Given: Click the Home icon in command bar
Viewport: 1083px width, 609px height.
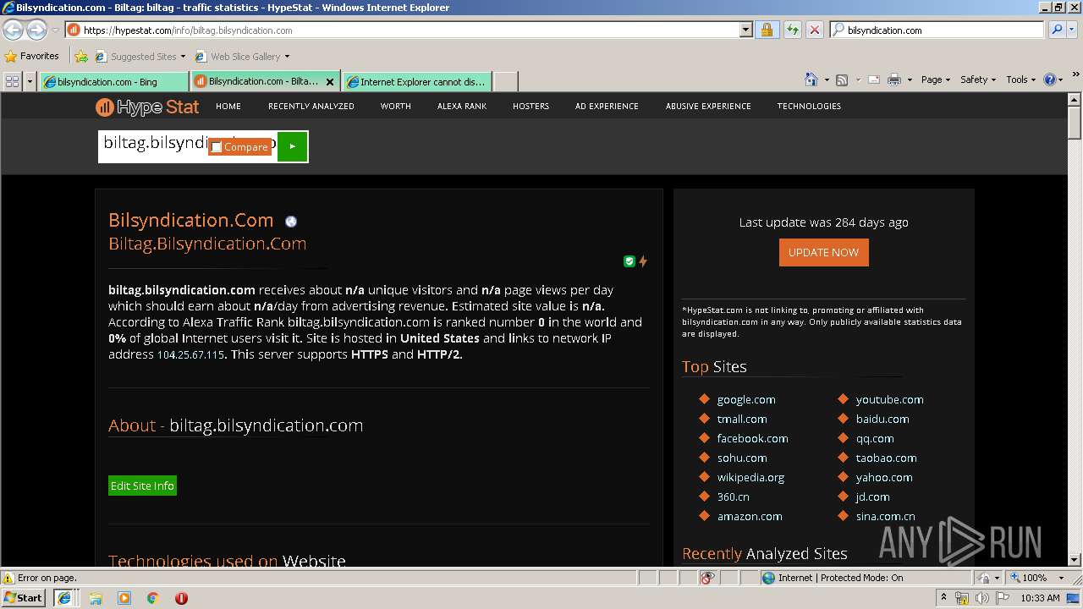Looking at the screenshot, I should click(x=811, y=80).
